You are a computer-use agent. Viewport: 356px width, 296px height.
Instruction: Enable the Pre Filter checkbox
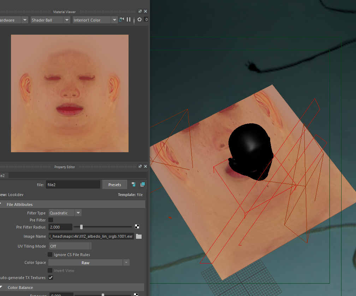pyautogui.click(x=51, y=220)
